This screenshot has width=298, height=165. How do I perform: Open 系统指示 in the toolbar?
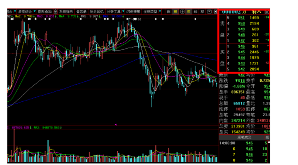pyautogui.click(x=66, y=12)
